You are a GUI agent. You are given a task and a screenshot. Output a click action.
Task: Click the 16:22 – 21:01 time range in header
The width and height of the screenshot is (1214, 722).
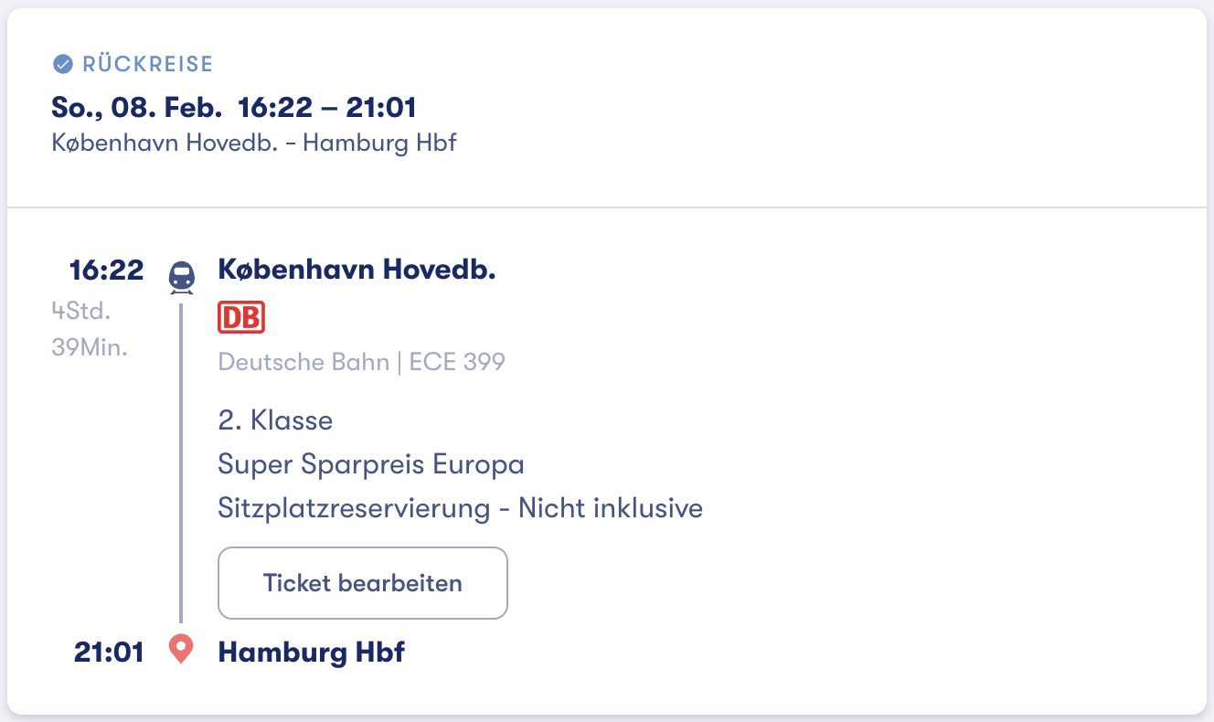click(x=327, y=107)
